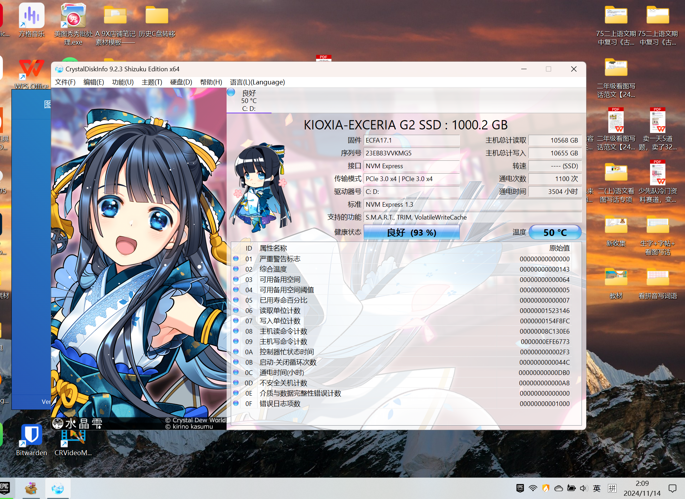Select the 已用寿命百分比 attribute row
The image size is (685, 499).
click(x=284, y=300)
